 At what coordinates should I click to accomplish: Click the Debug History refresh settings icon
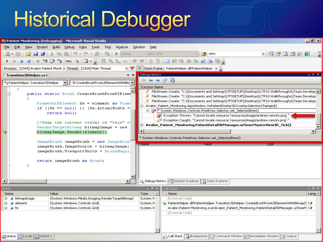172,80
